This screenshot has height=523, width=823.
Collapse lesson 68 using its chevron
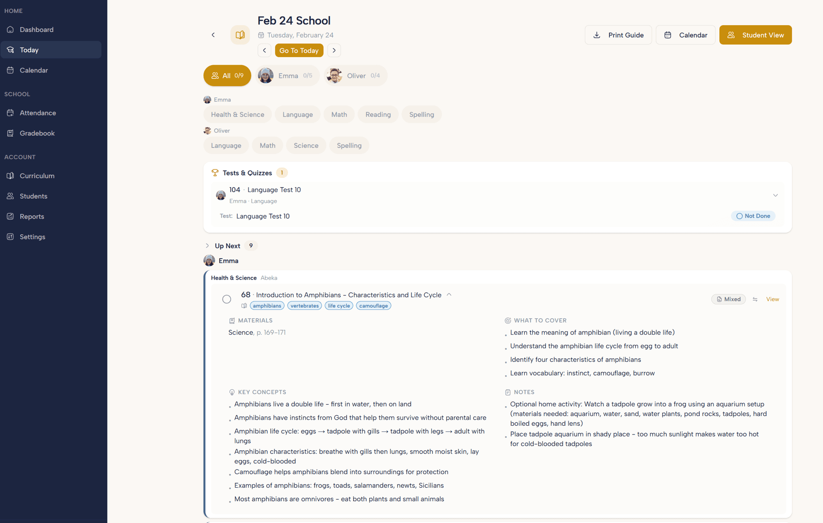pos(449,294)
